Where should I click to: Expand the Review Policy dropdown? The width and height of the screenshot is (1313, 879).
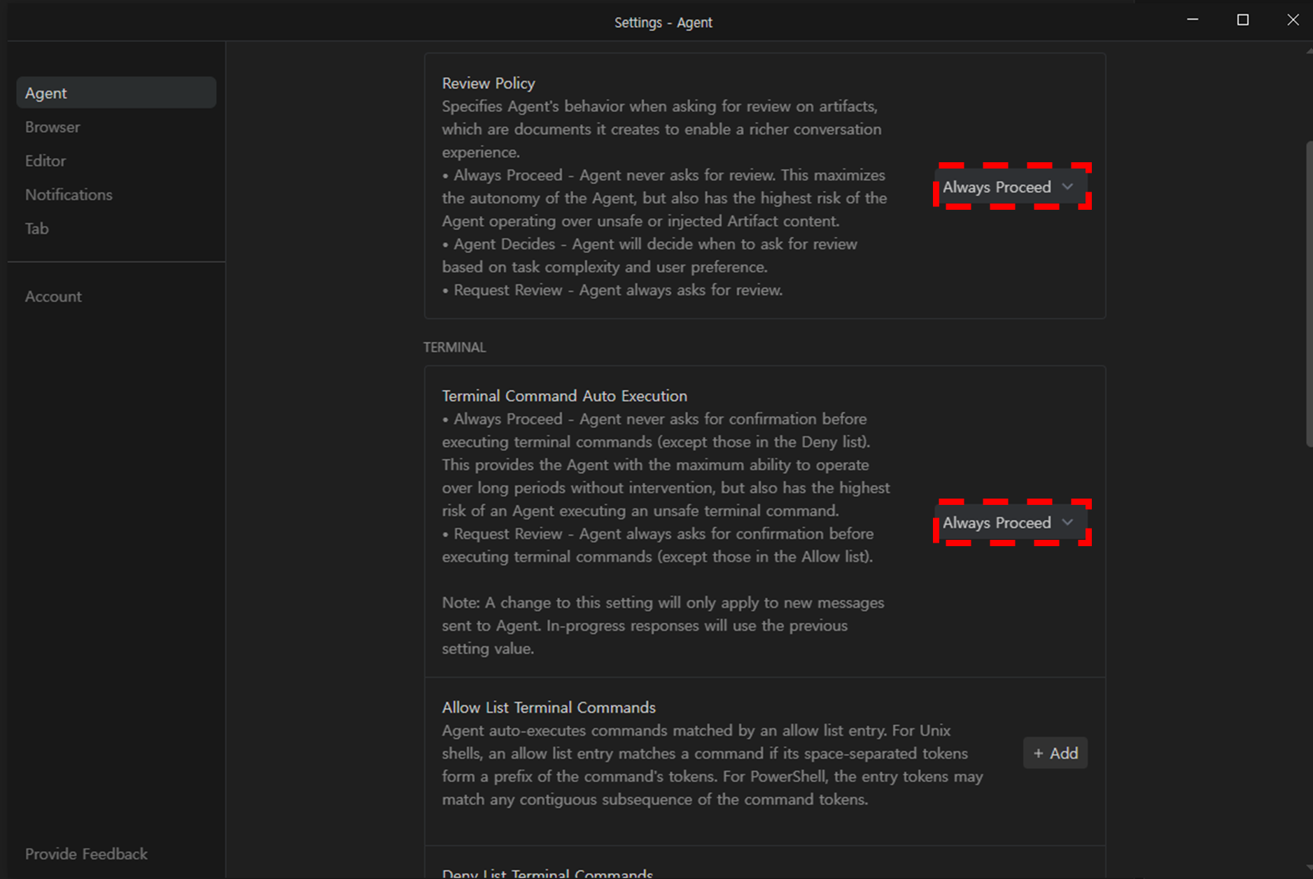(1010, 187)
